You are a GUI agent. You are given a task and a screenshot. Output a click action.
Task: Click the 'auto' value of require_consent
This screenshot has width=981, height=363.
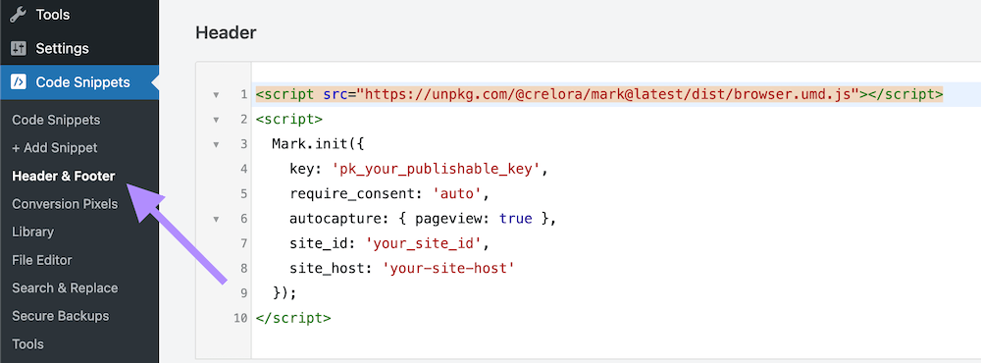tap(458, 194)
